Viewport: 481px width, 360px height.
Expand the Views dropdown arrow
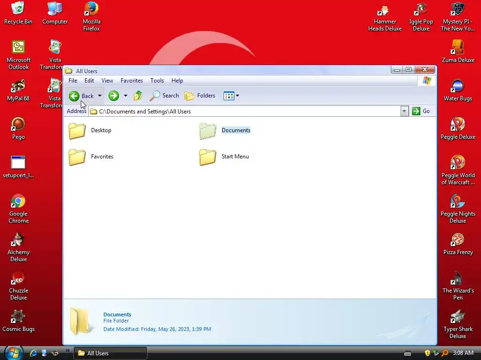237,96
